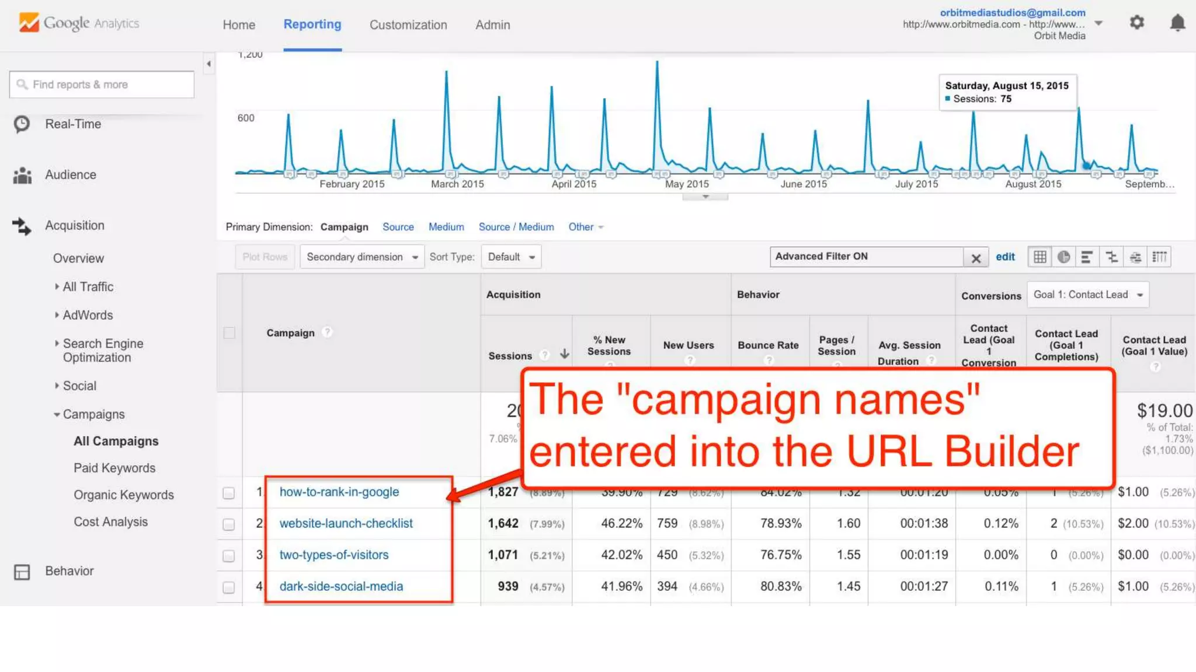The width and height of the screenshot is (1196, 672).
Task: Select the comparison view icon
Action: pyautogui.click(x=1111, y=257)
